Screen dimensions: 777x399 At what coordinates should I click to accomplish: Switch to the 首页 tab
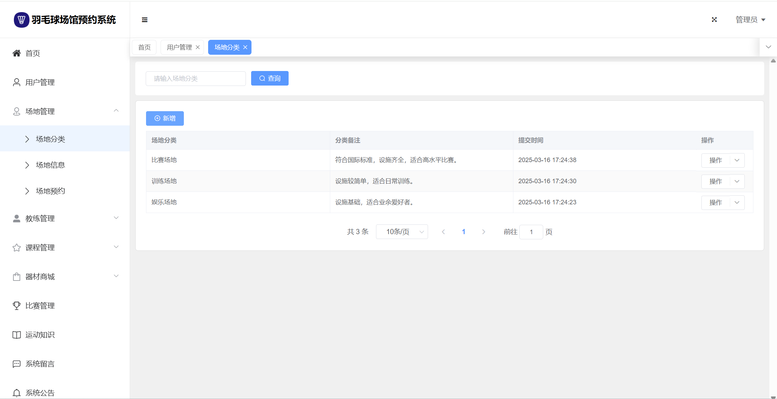click(x=144, y=47)
